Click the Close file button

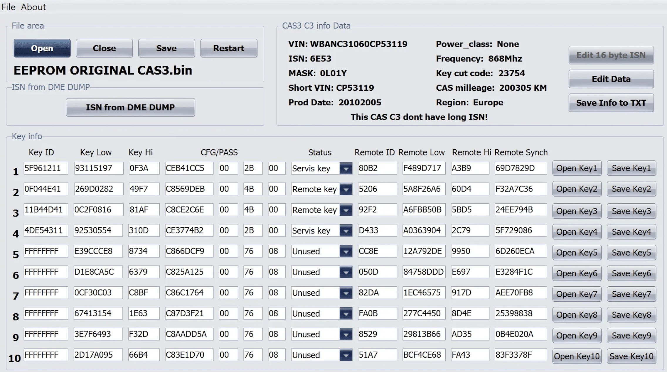104,48
